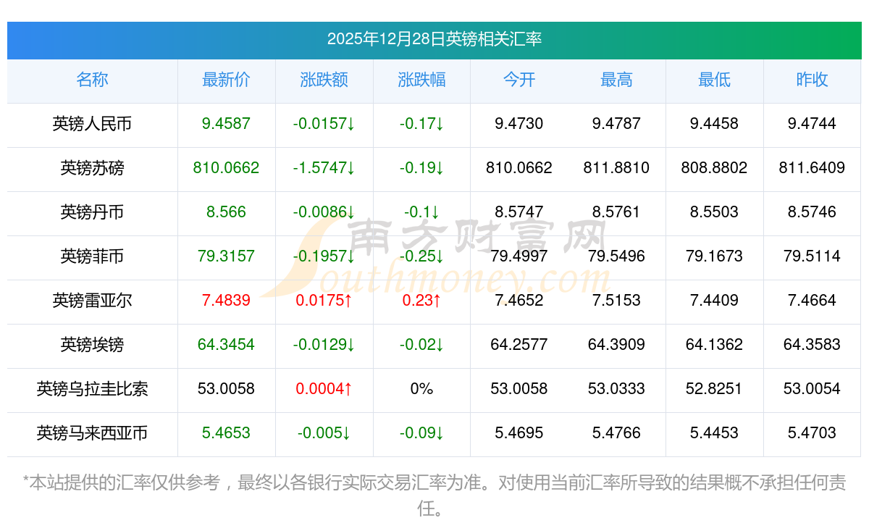Click high price 64.3909
This screenshot has height=531, width=869.
[x=616, y=345]
